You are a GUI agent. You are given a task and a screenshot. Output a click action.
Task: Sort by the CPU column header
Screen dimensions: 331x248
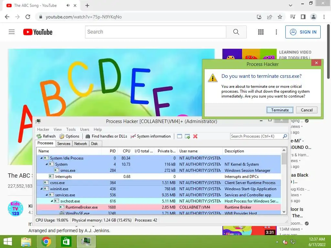coord(125,151)
